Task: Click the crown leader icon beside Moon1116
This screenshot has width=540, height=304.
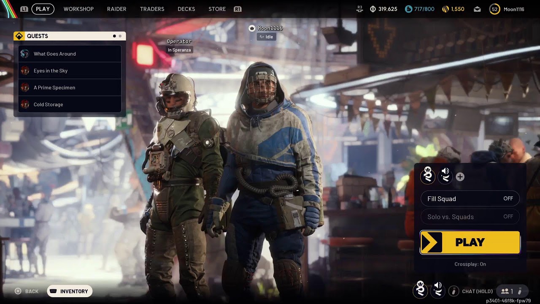Action: click(x=252, y=28)
